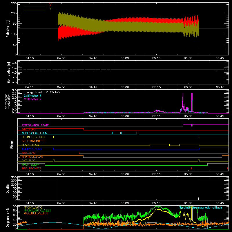Click the 250 tick on Pointing axis

coord(14,3)
